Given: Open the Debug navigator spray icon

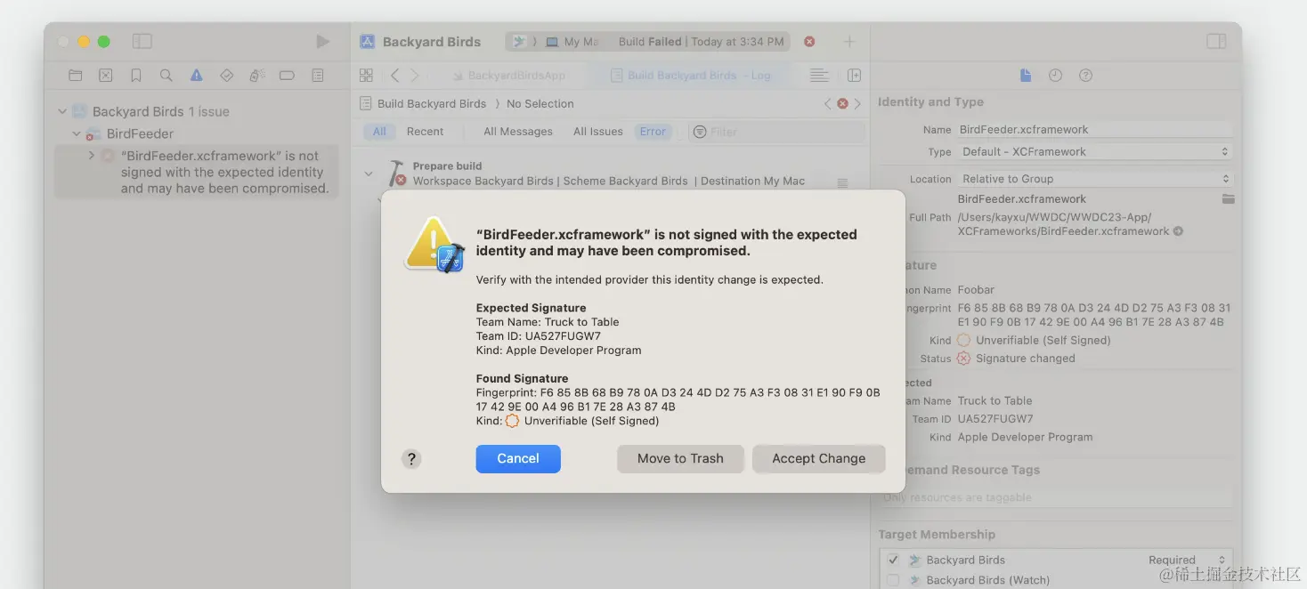Looking at the screenshot, I should pos(256,76).
